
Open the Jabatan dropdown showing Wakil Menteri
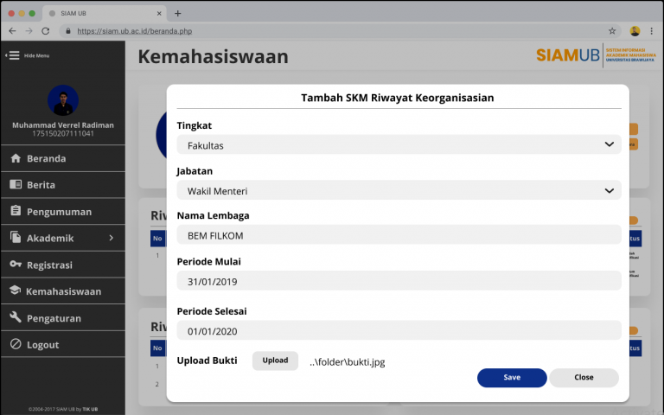click(x=399, y=190)
